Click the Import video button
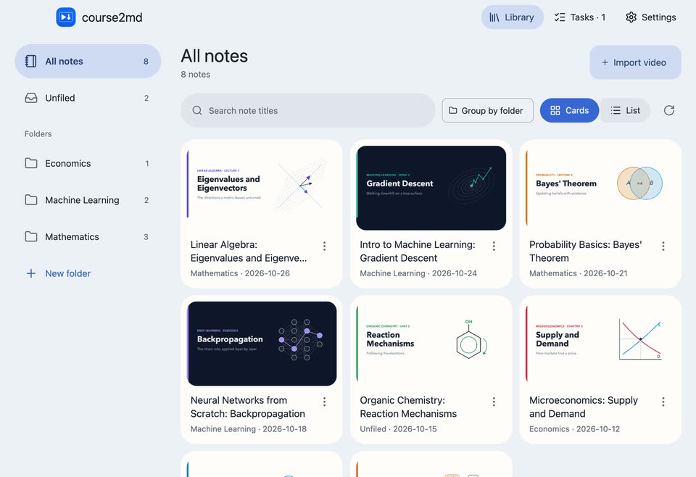Image resolution: width=696 pixels, height=477 pixels. pyautogui.click(x=635, y=62)
